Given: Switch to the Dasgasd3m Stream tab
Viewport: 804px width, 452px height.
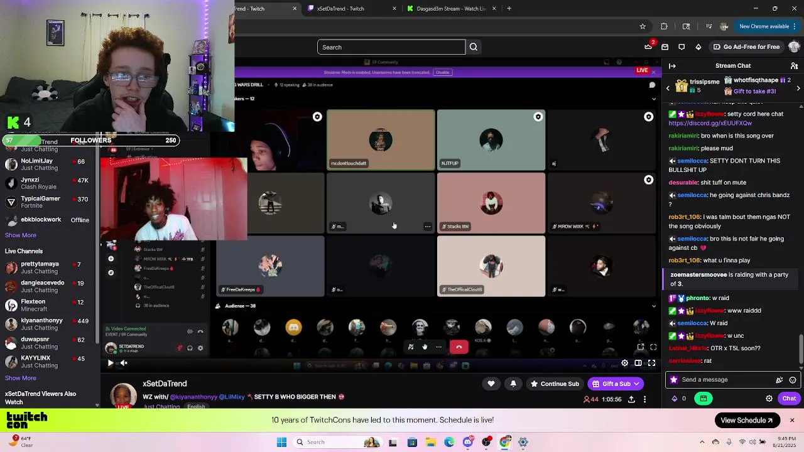Looking at the screenshot, I should 452,9.
